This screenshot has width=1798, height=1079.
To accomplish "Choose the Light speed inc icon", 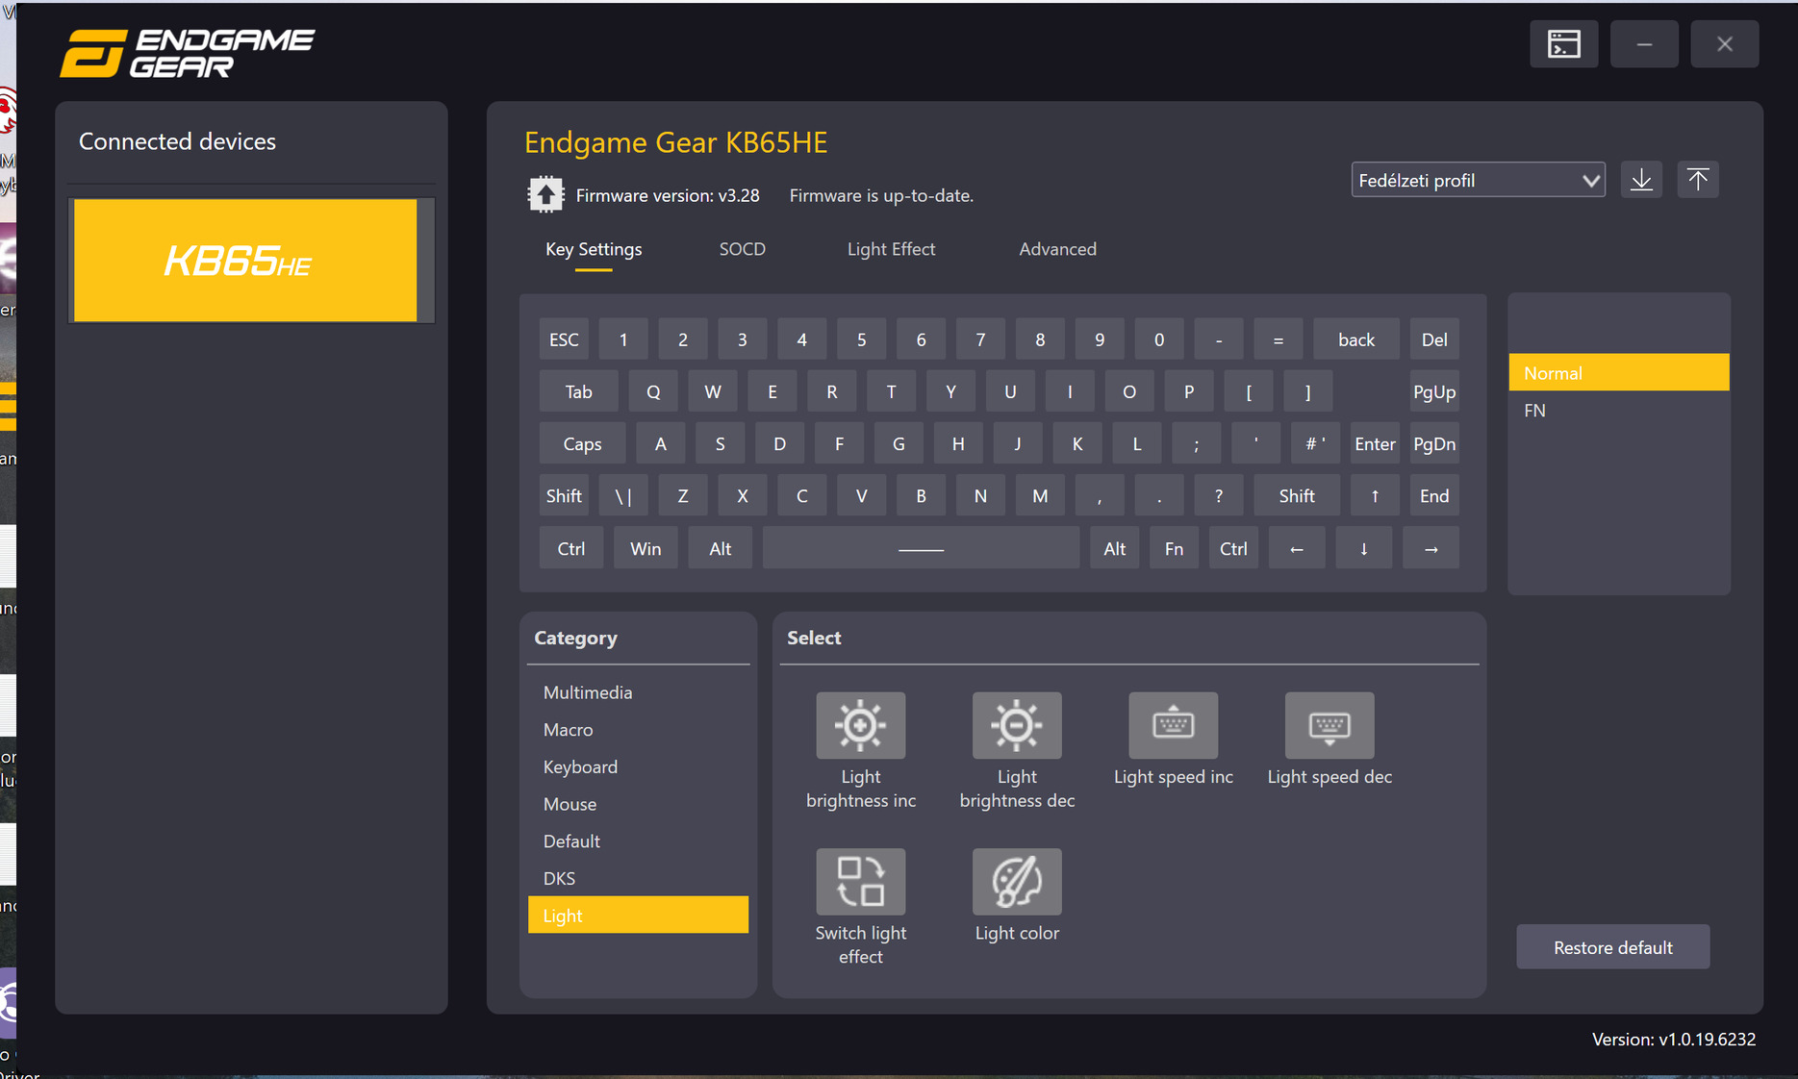I will click(1173, 725).
